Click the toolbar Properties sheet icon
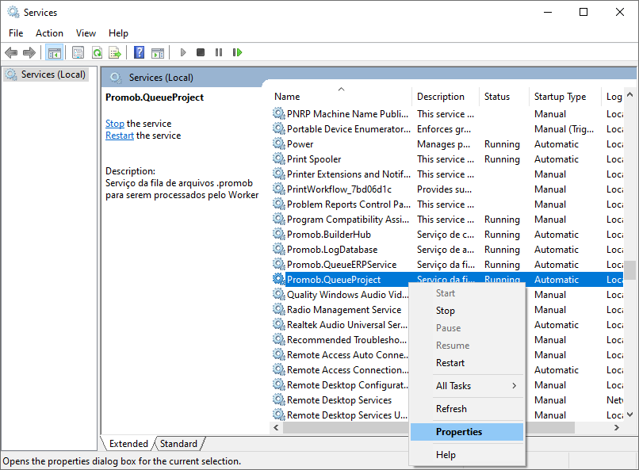This screenshot has width=639, height=470. tap(78, 52)
